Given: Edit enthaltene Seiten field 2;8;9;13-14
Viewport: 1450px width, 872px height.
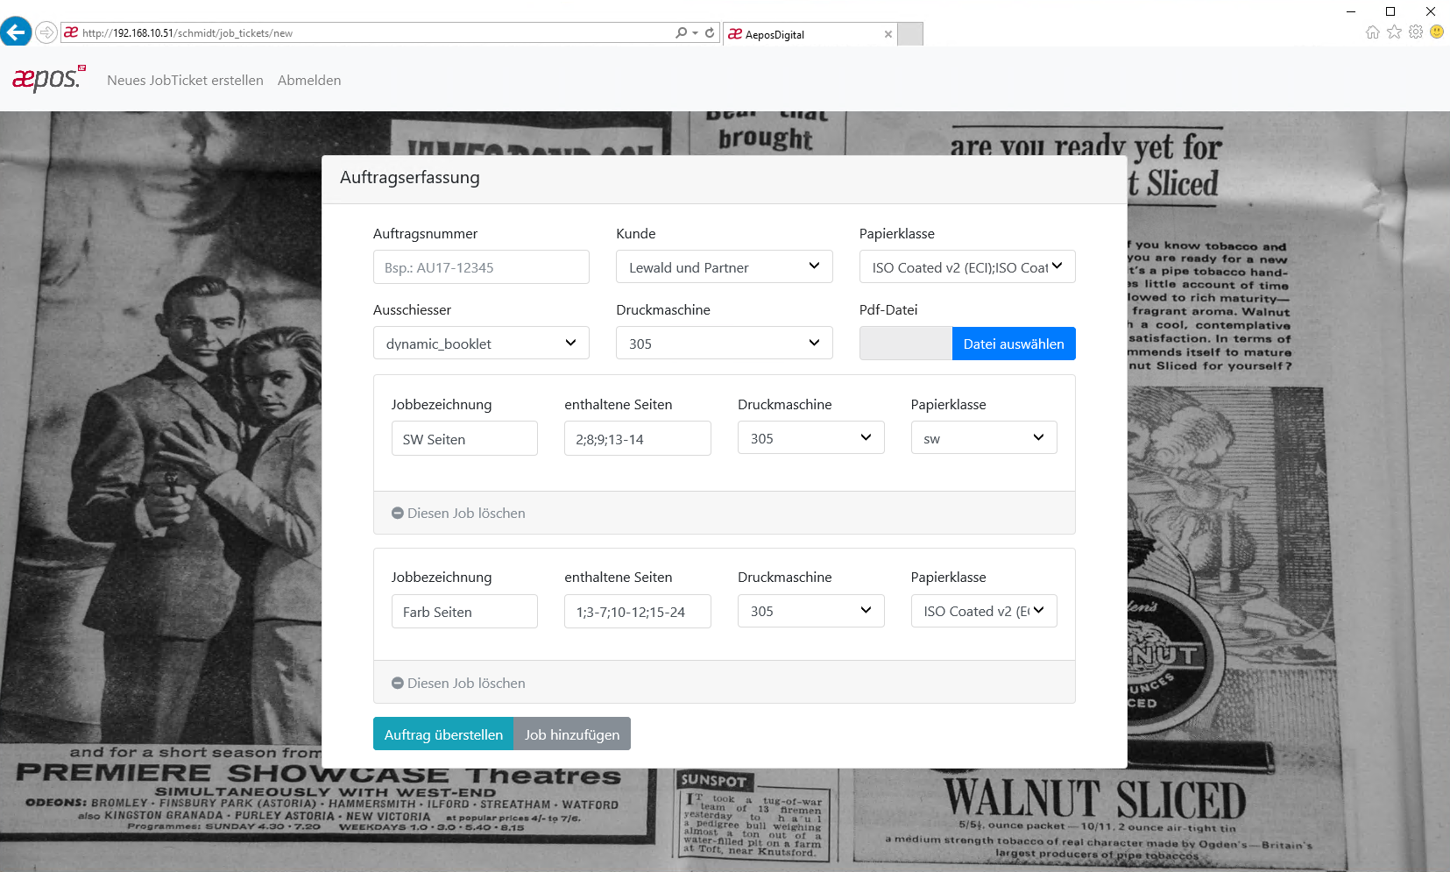Looking at the screenshot, I should coord(638,438).
